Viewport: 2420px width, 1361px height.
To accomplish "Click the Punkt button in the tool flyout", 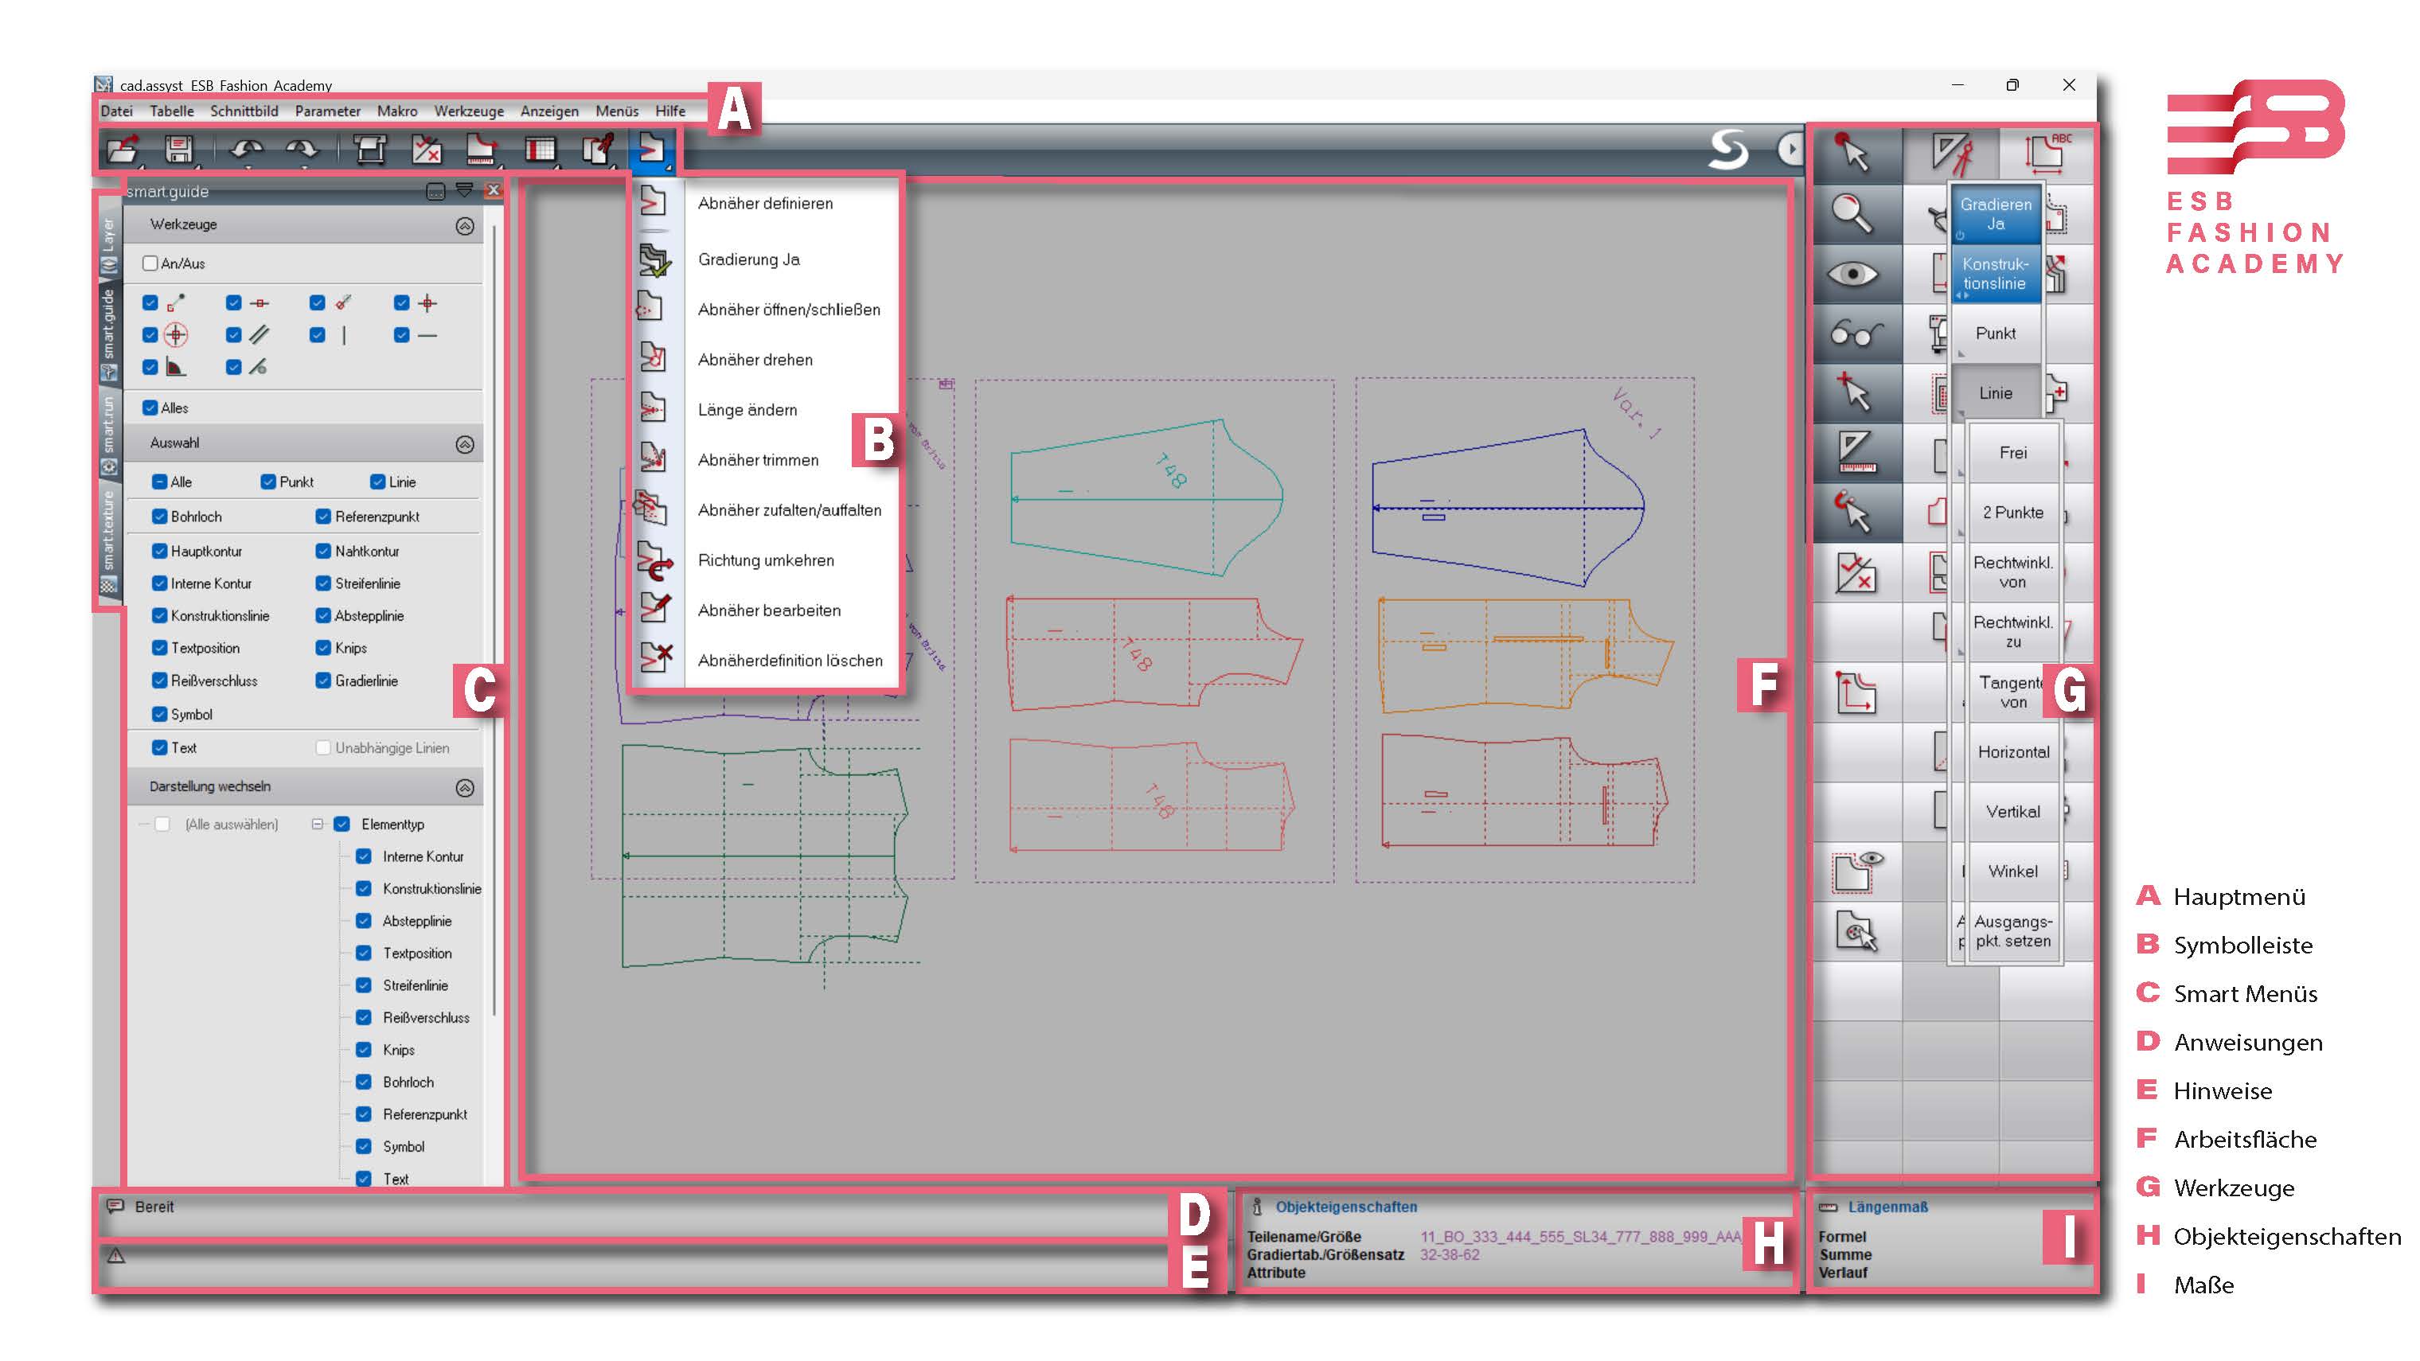I will tap(1996, 333).
